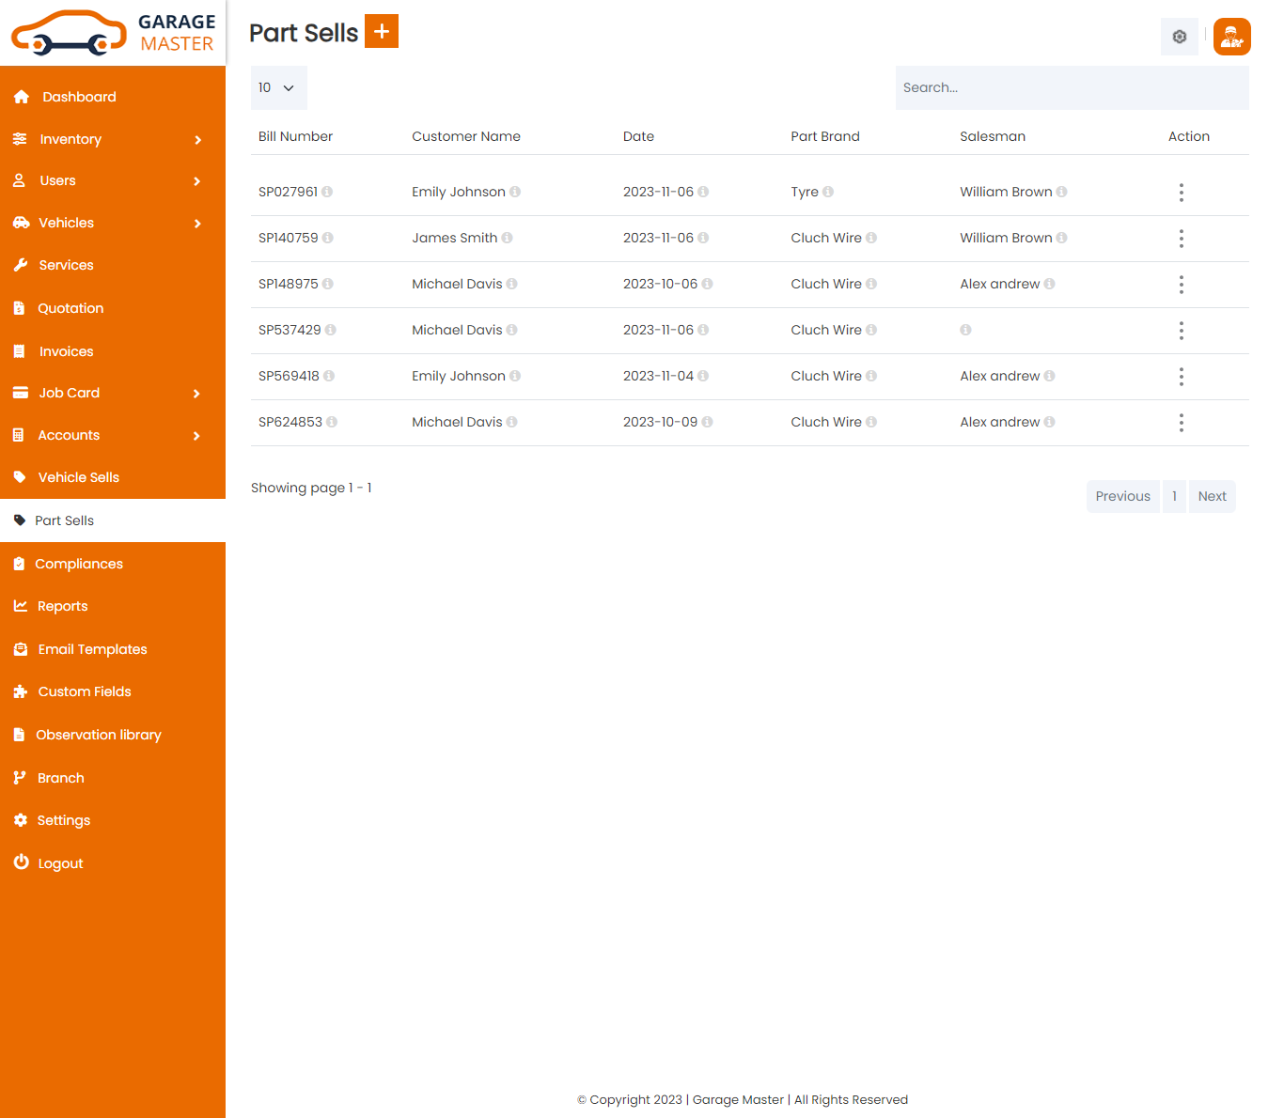The image size is (1284, 1118).
Task: Click the Previous pagination button
Action: (1122, 496)
